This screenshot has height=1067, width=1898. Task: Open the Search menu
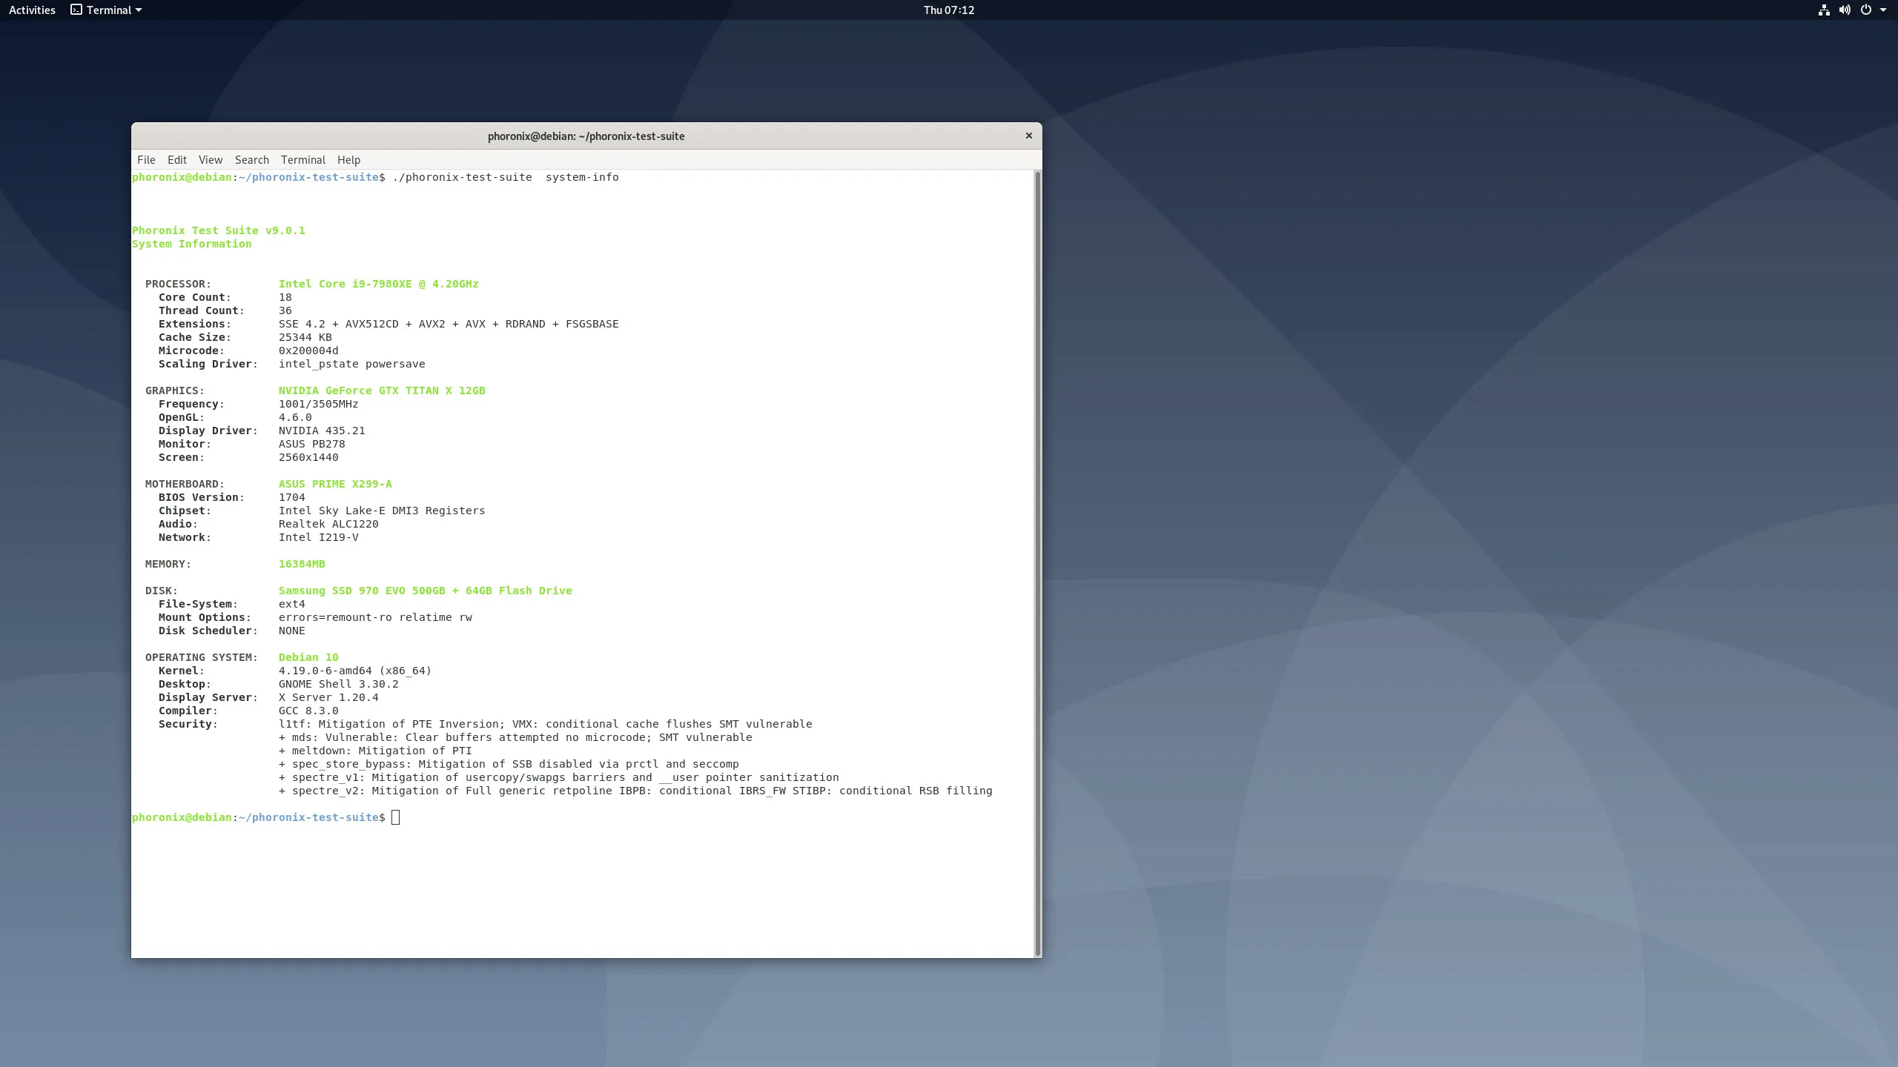(251, 160)
